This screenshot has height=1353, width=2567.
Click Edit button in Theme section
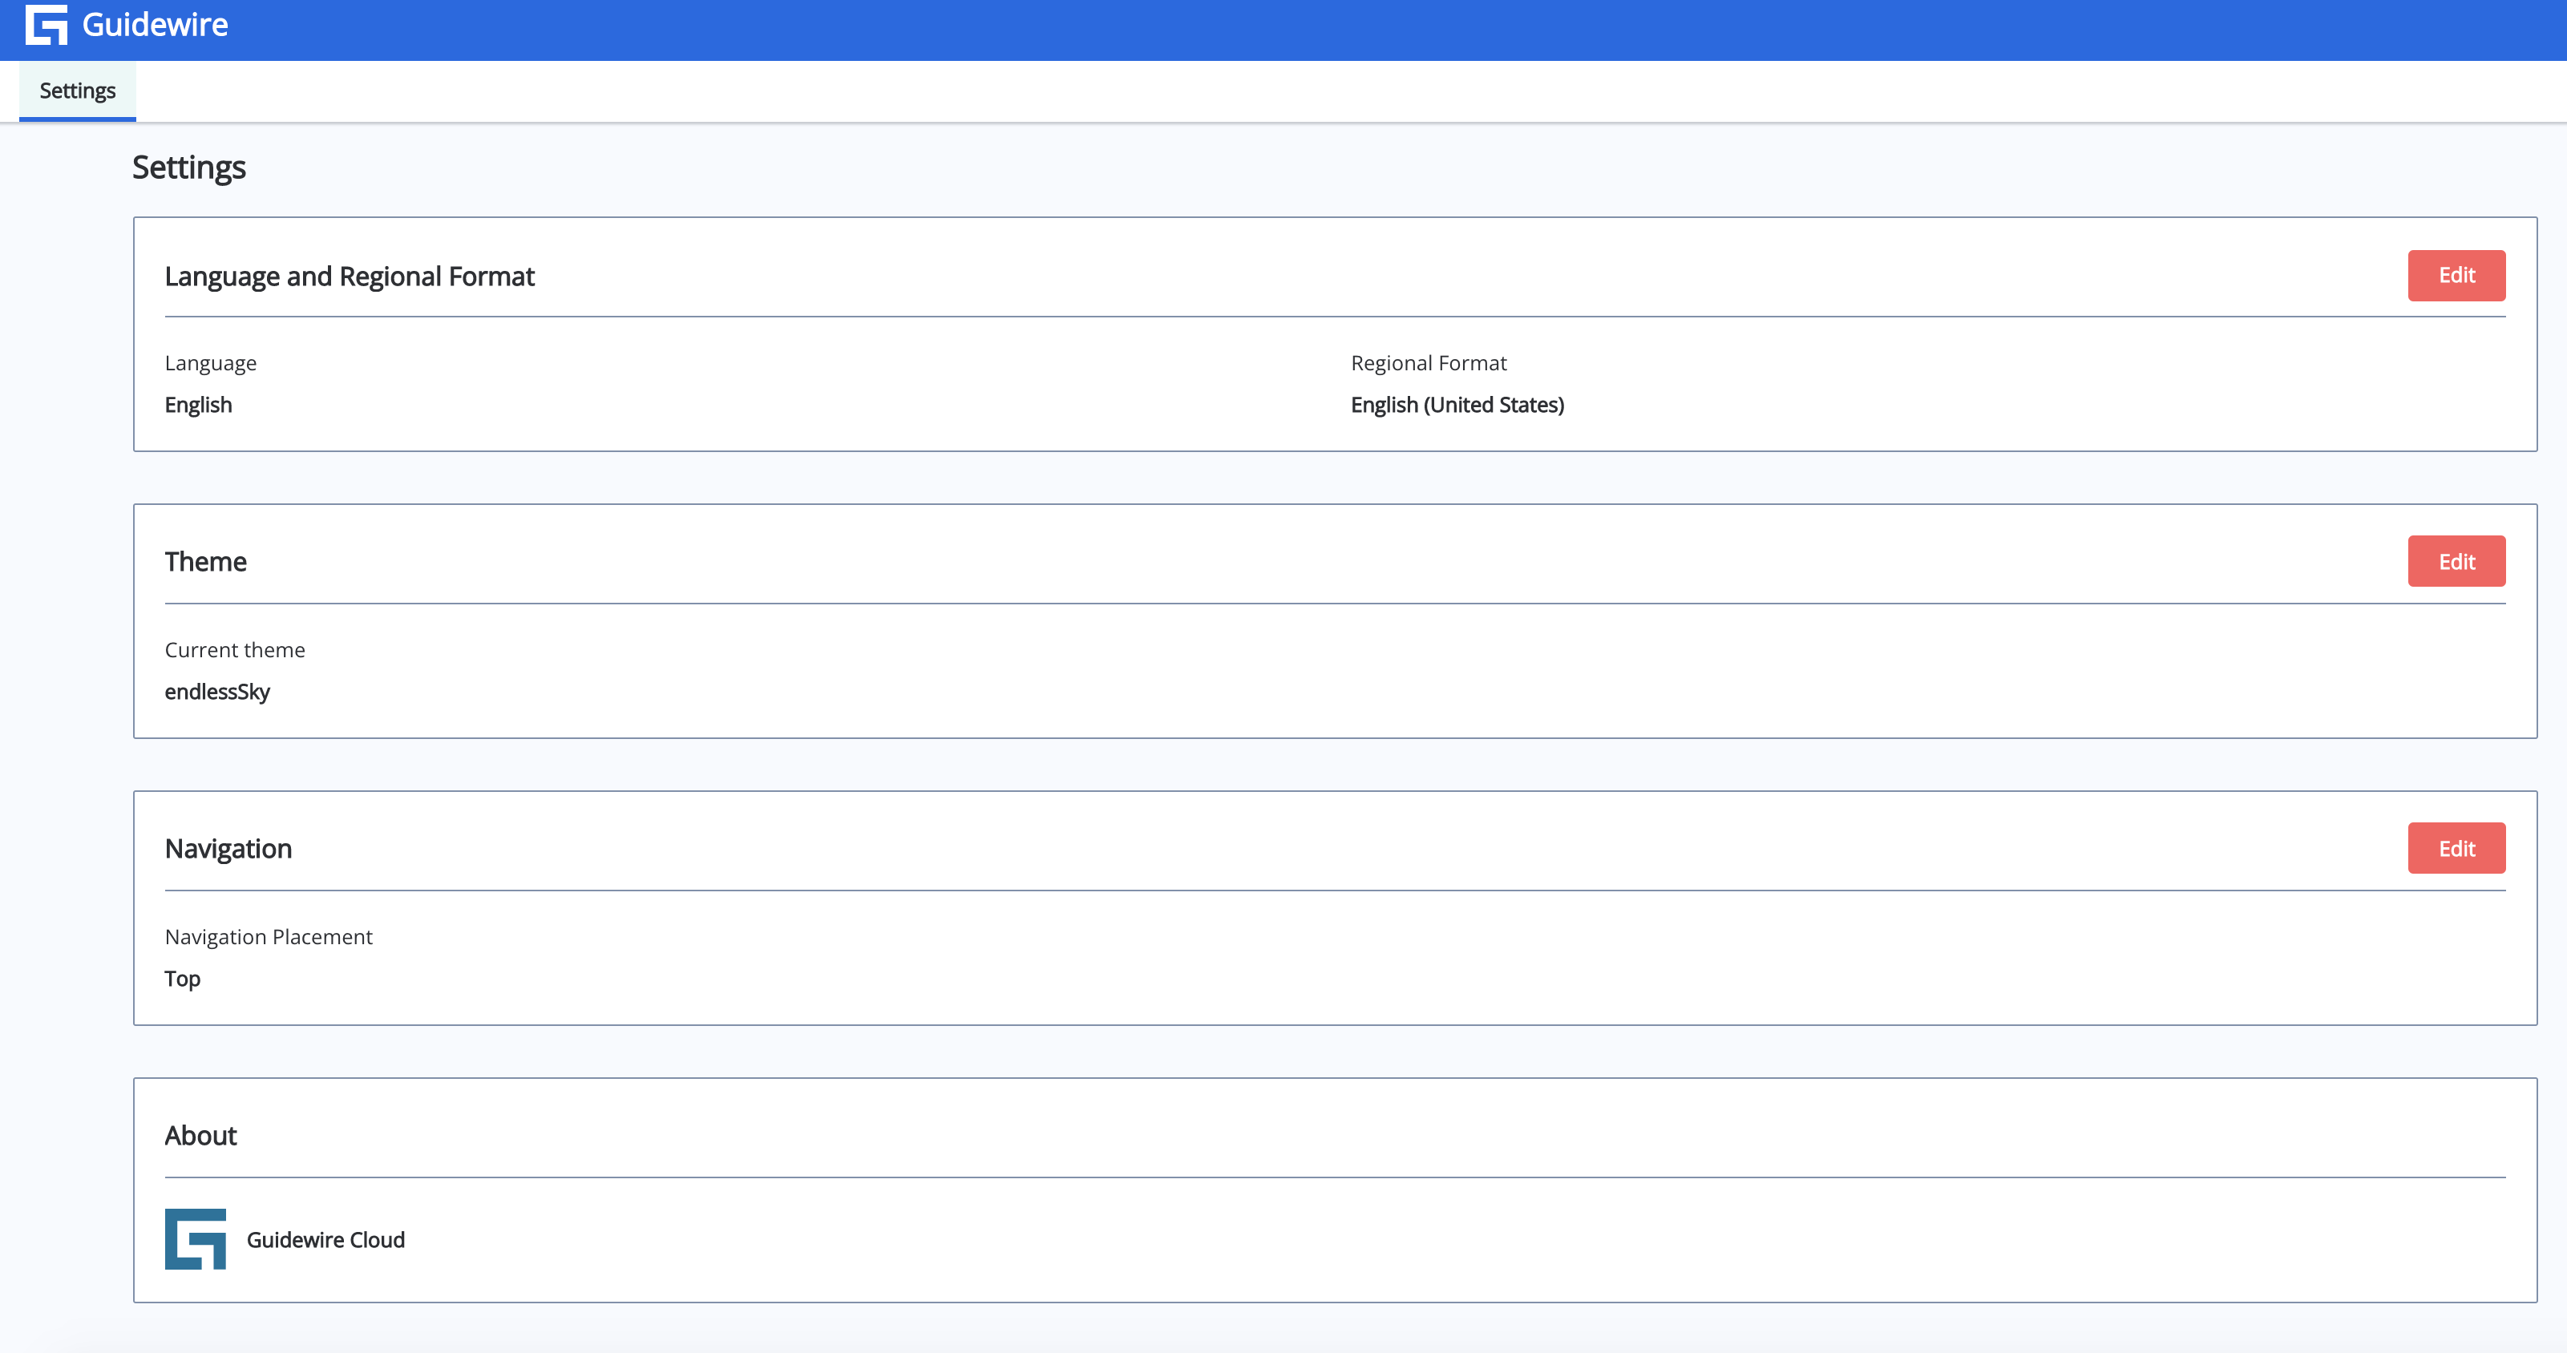click(2456, 561)
